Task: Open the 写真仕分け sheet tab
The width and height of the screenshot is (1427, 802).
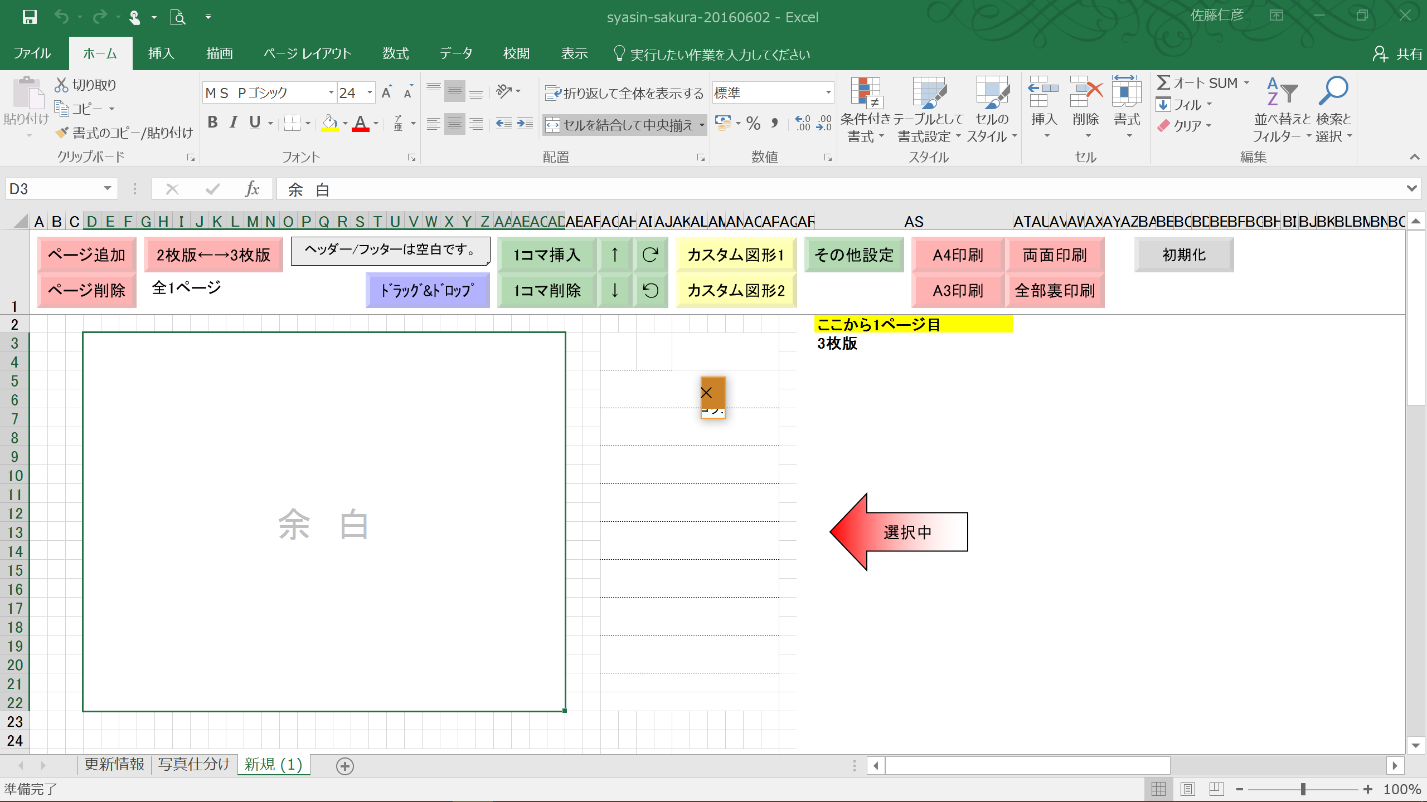Action: pos(193,765)
